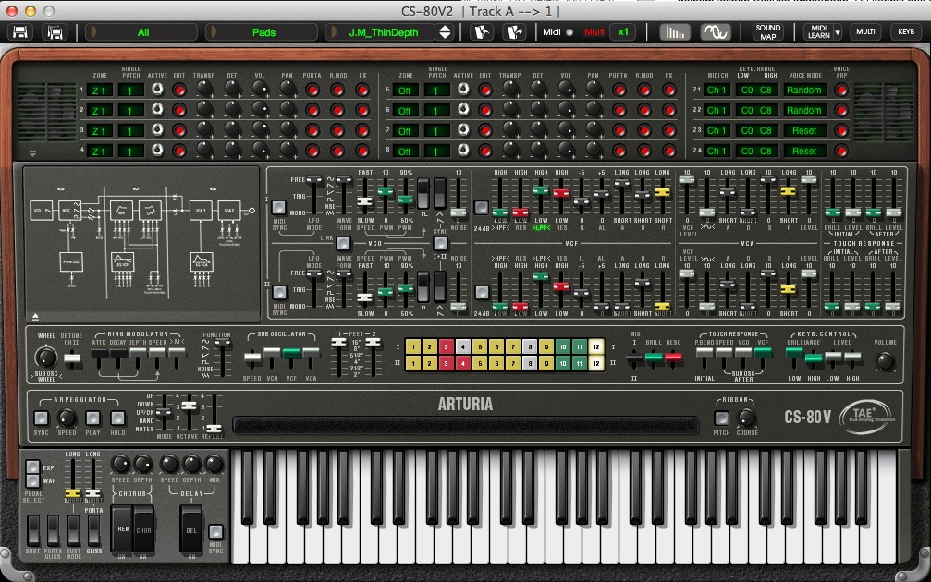Viewport: 931px width, 582px height.
Task: Click the import preset icon
Action: point(482,32)
